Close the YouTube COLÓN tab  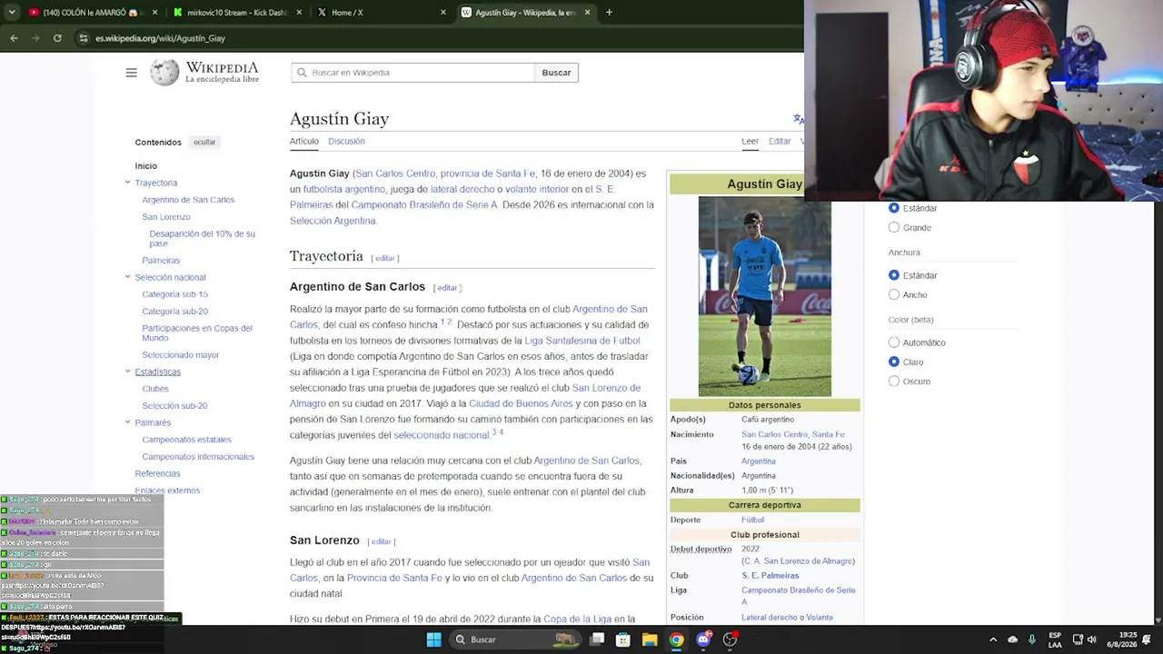pyautogui.click(x=154, y=13)
